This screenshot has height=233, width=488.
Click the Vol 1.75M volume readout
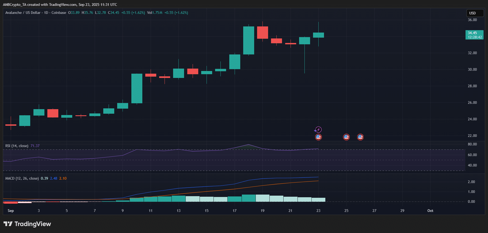click(155, 13)
